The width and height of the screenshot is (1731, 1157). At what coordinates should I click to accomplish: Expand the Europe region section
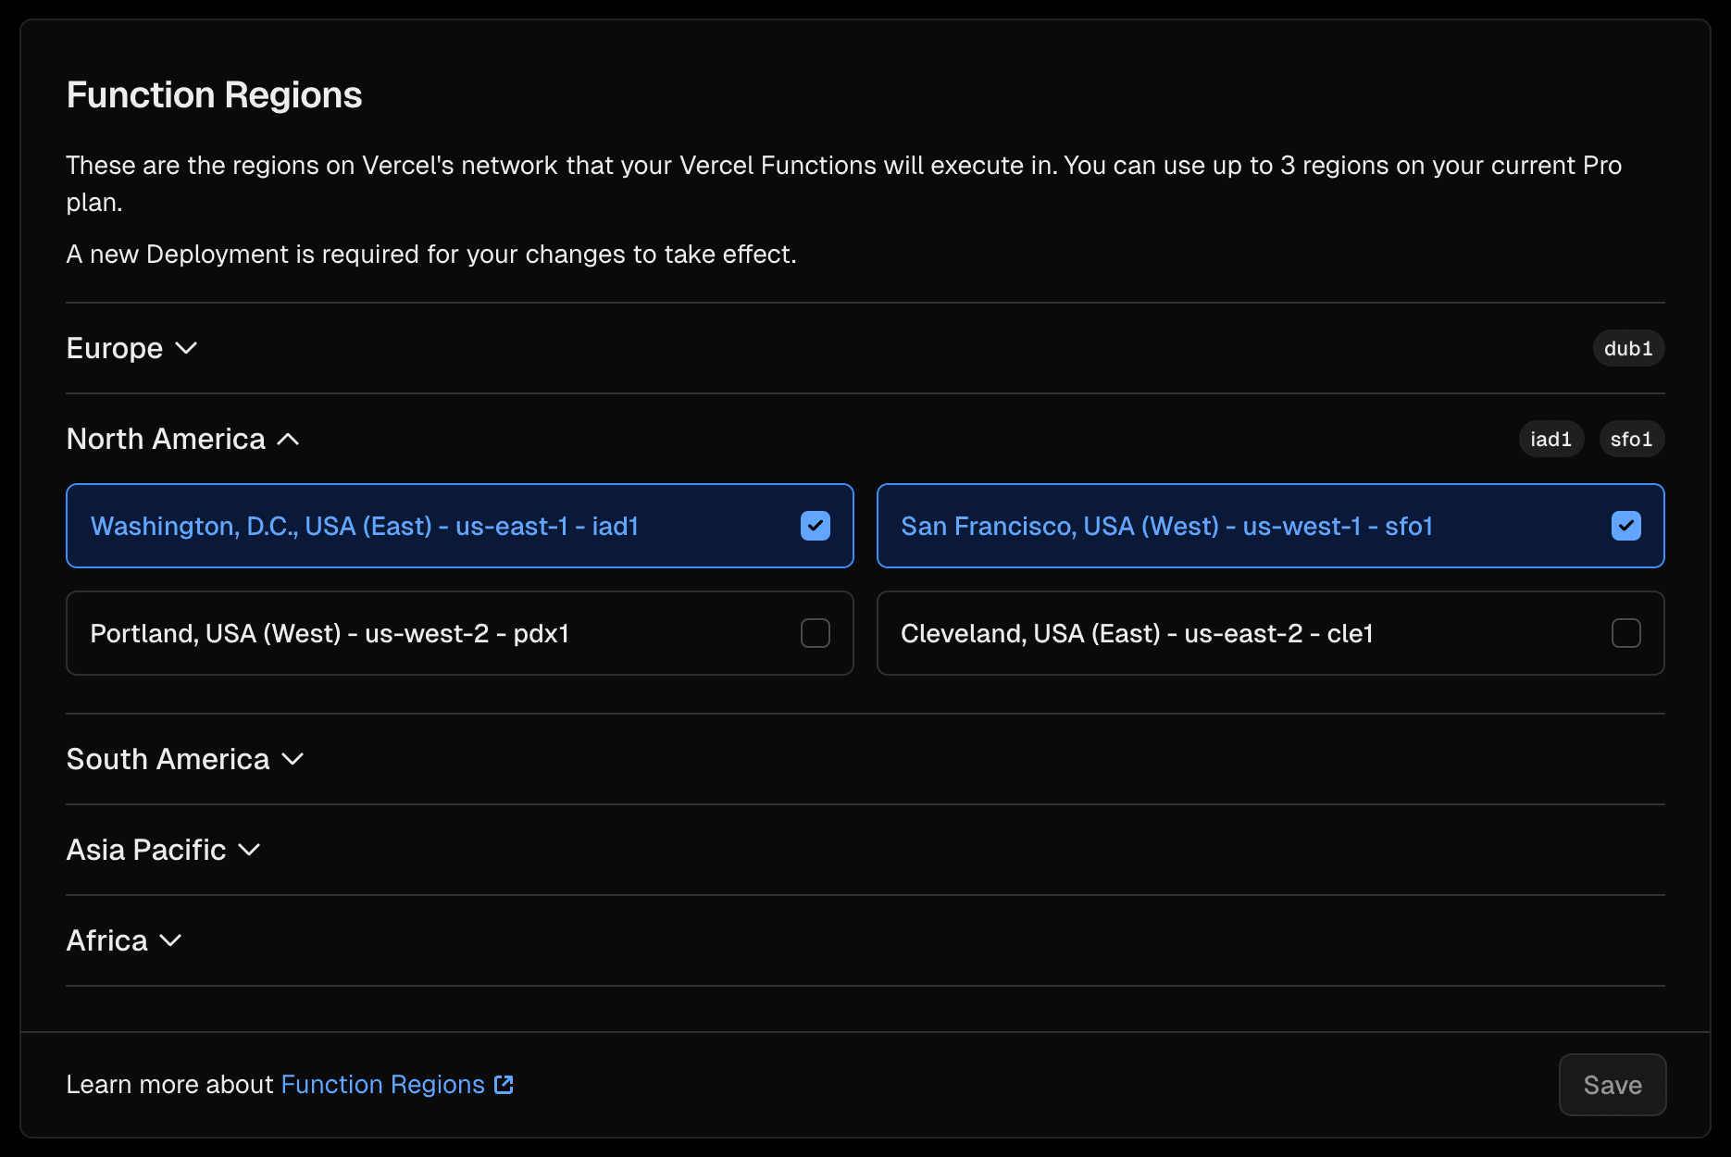114,348
